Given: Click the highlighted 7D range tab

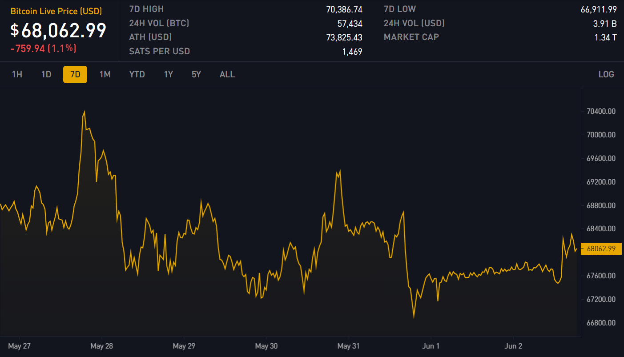Looking at the screenshot, I should tap(75, 74).
